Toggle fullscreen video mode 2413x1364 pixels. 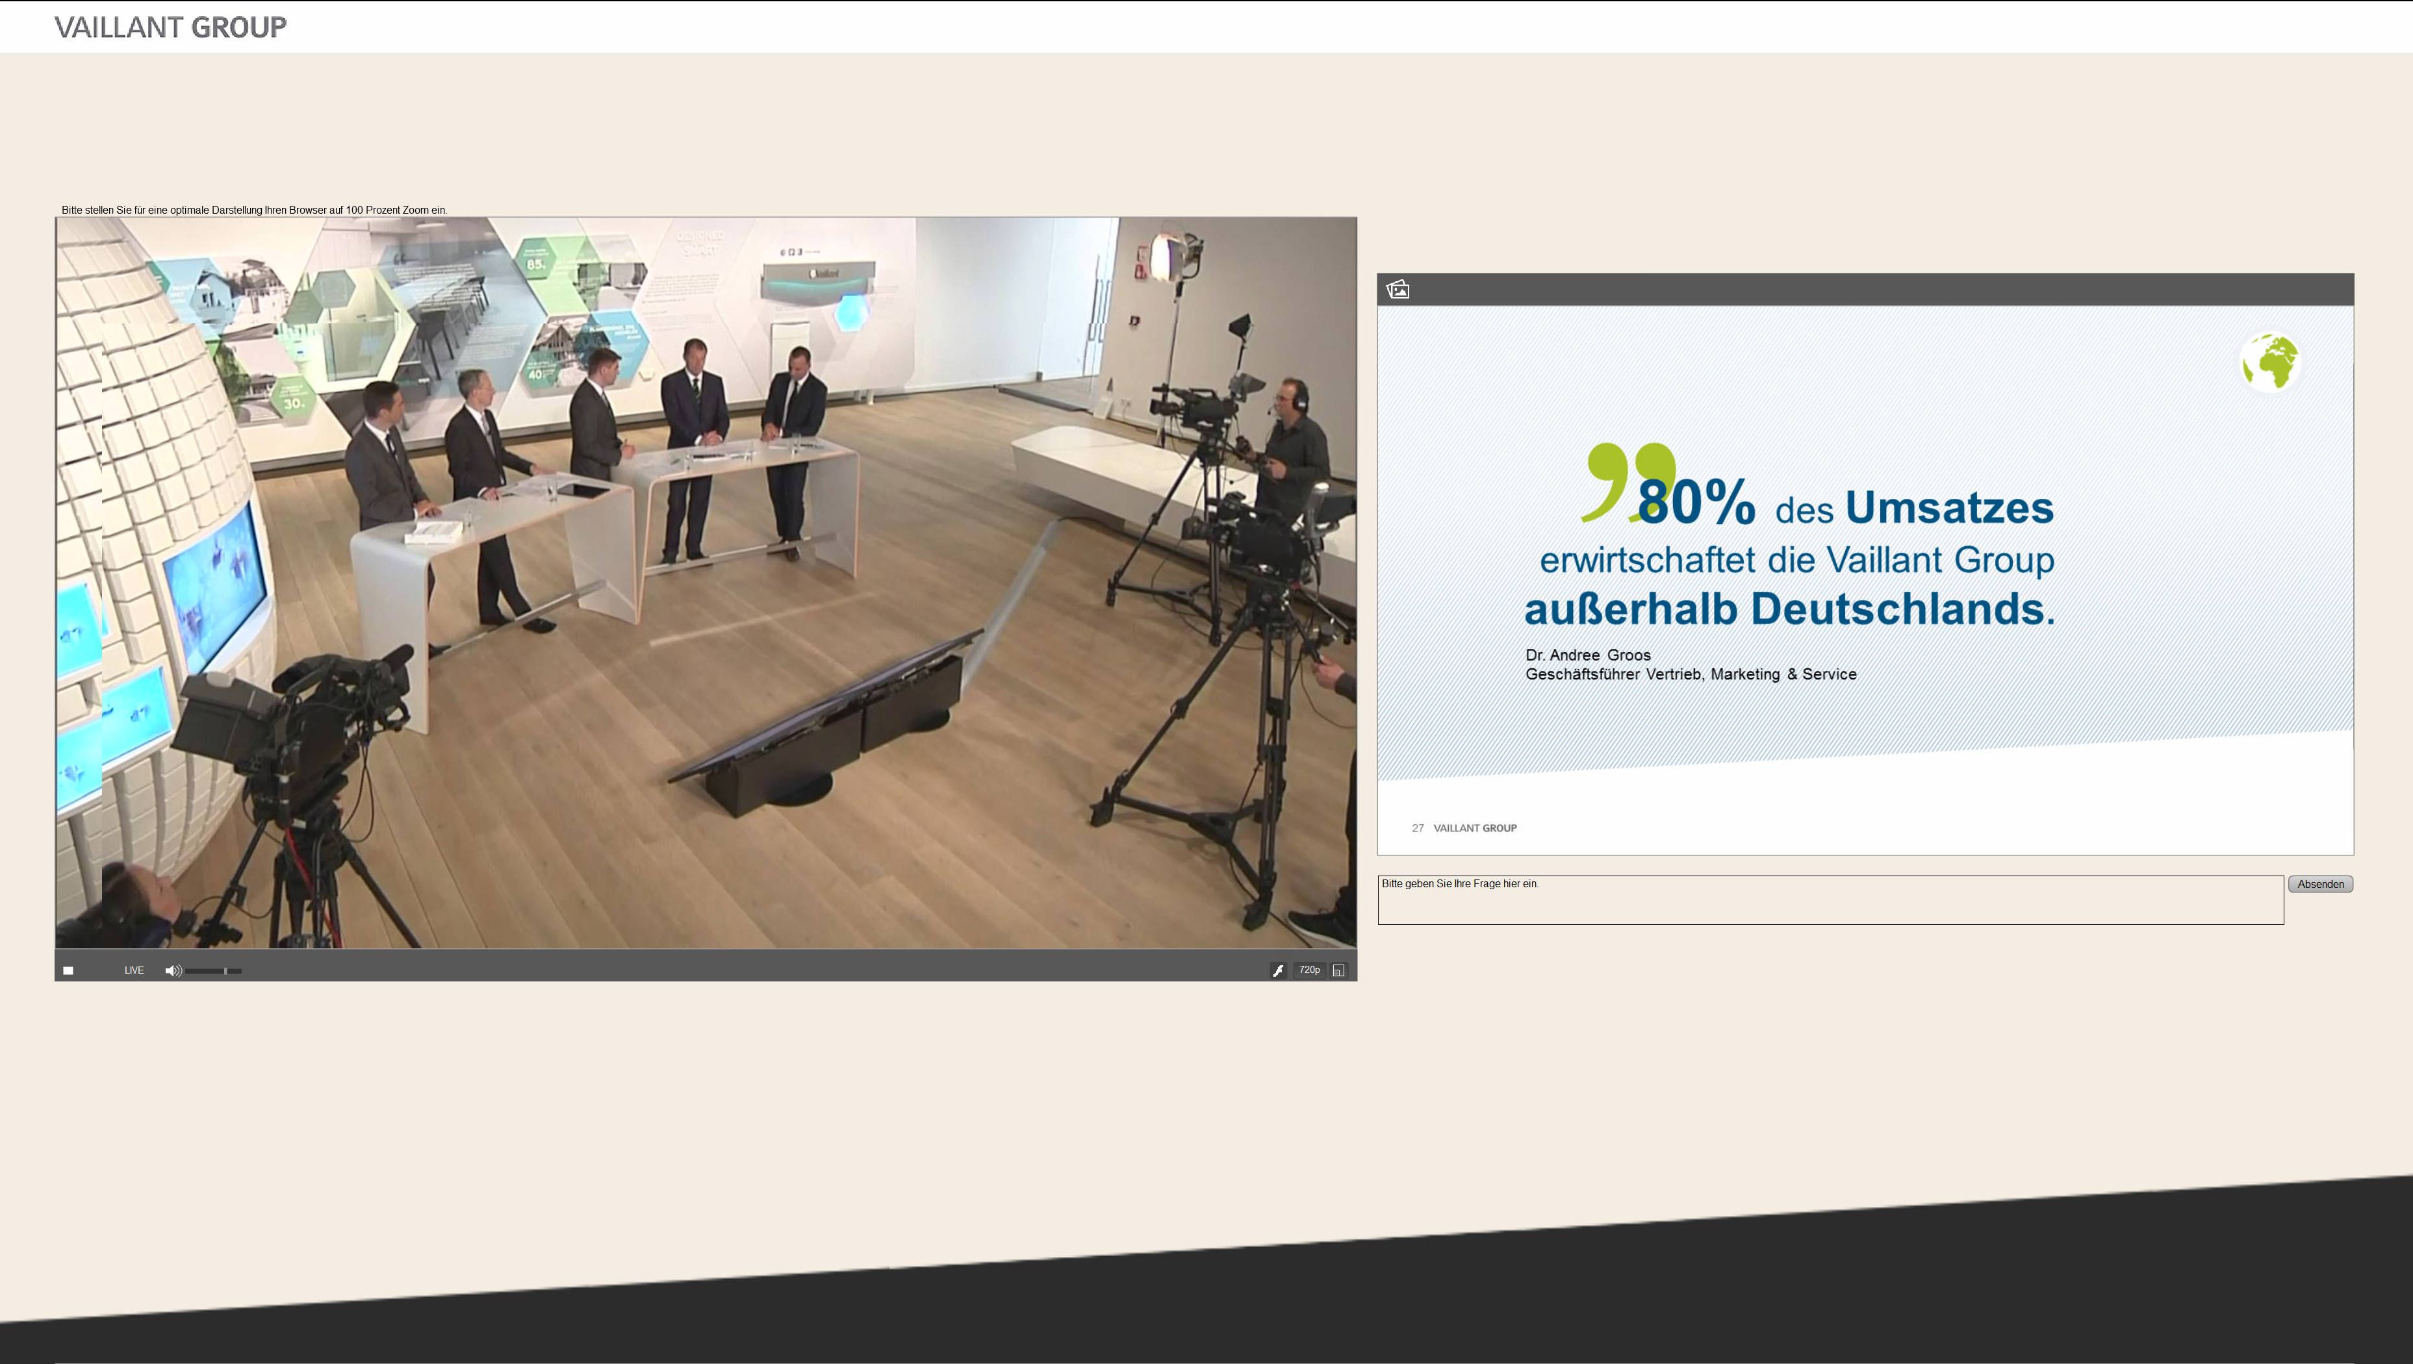[1339, 970]
